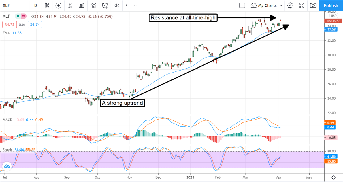Image resolution: width=343 pixels, height=182 pixels.
Task: Click the Publish button
Action: point(331,5)
